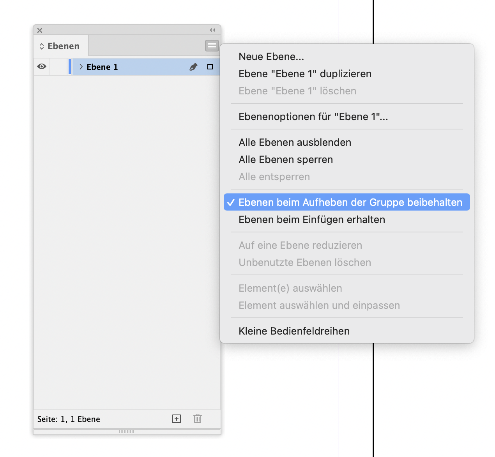495x457 pixels.
Task: Choose 'Alle Ebenen sperren' menu entry
Action: pyautogui.click(x=286, y=159)
